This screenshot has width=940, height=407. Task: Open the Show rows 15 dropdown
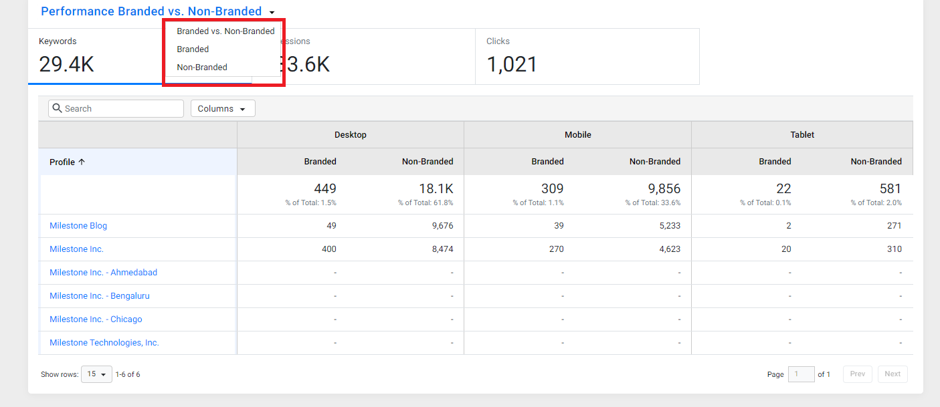(96, 374)
